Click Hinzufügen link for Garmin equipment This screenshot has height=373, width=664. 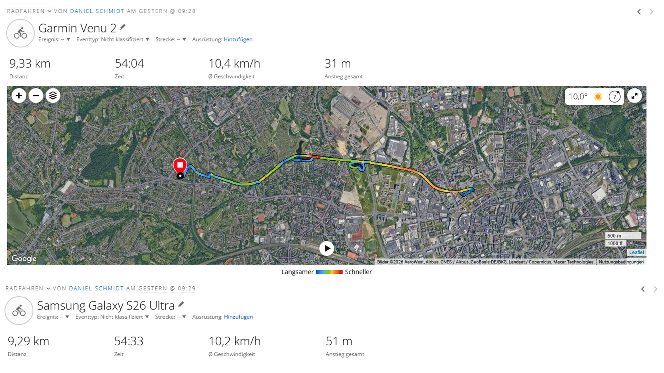click(x=238, y=39)
